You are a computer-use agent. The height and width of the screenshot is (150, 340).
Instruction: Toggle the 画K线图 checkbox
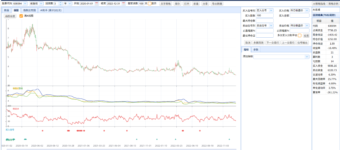(21, 16)
